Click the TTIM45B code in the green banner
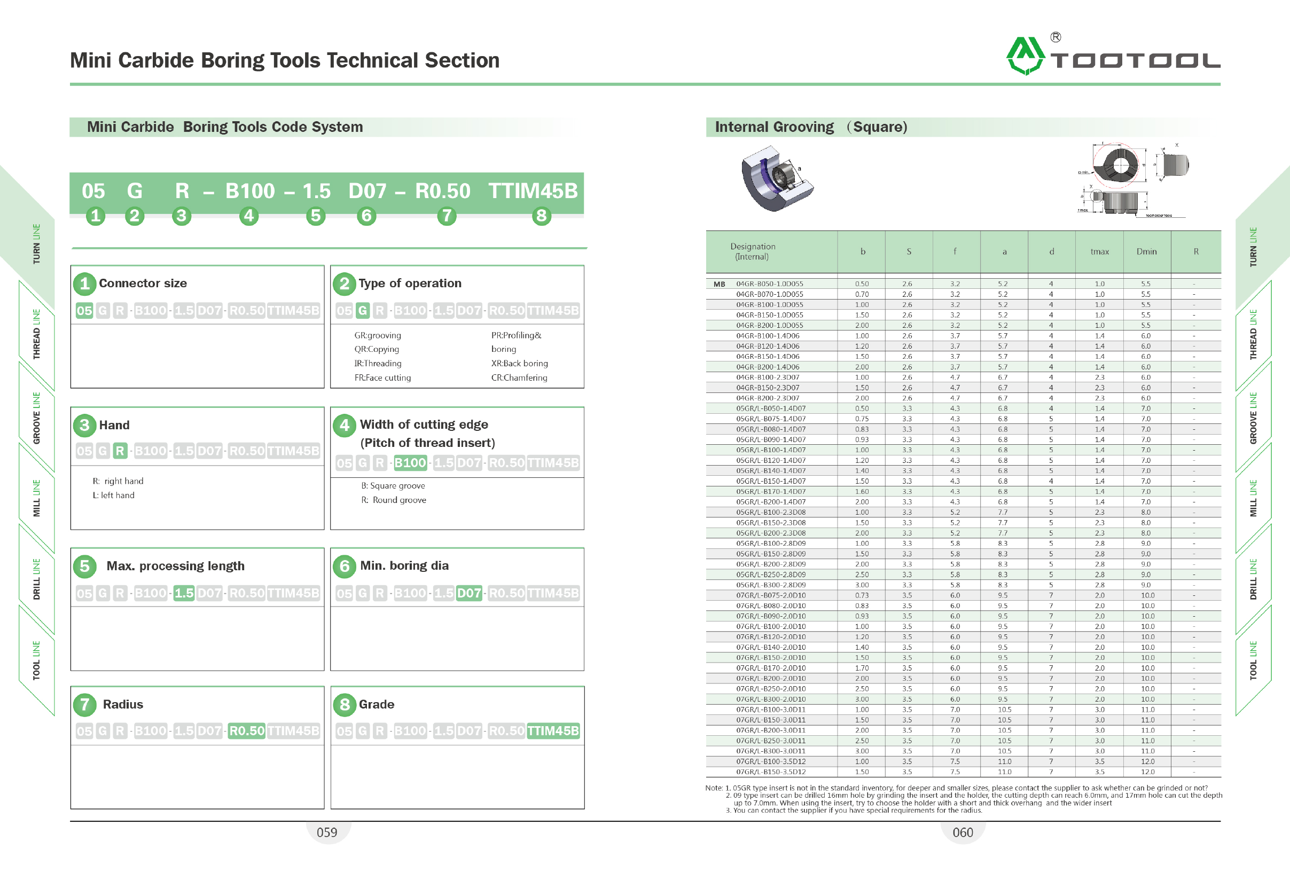This screenshot has width=1290, height=881. [x=533, y=191]
